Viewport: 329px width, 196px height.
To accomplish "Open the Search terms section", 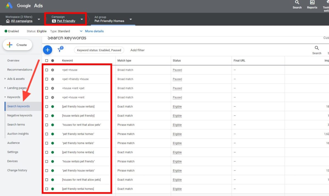I will [x=16, y=124].
